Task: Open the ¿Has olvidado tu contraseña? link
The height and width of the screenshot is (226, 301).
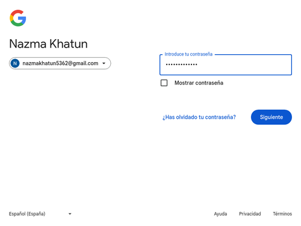Action: point(199,117)
